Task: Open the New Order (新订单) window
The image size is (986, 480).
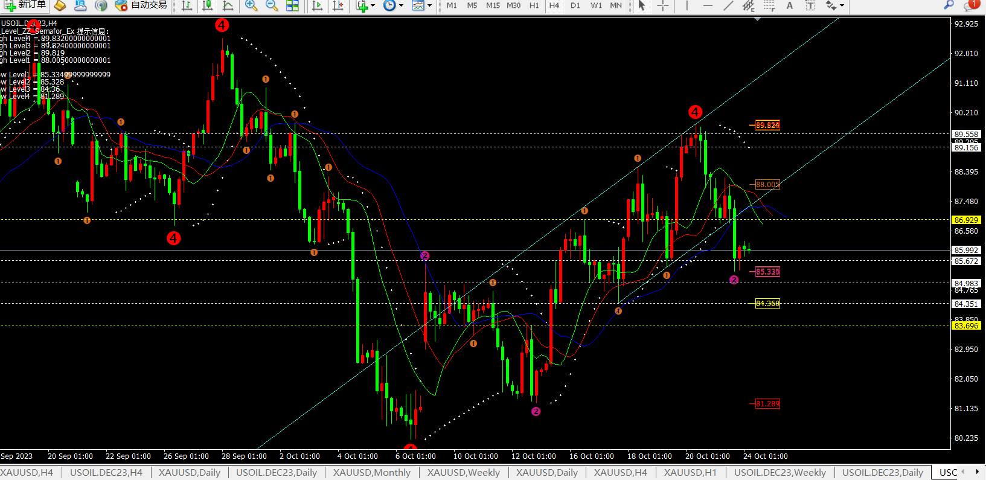Action: 24,5
